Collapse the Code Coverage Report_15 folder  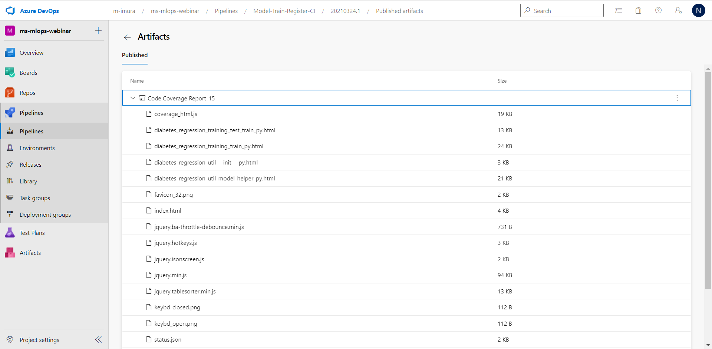[133, 98]
